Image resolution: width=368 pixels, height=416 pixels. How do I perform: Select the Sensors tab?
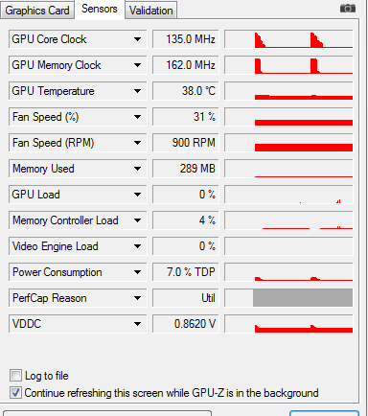point(100,9)
